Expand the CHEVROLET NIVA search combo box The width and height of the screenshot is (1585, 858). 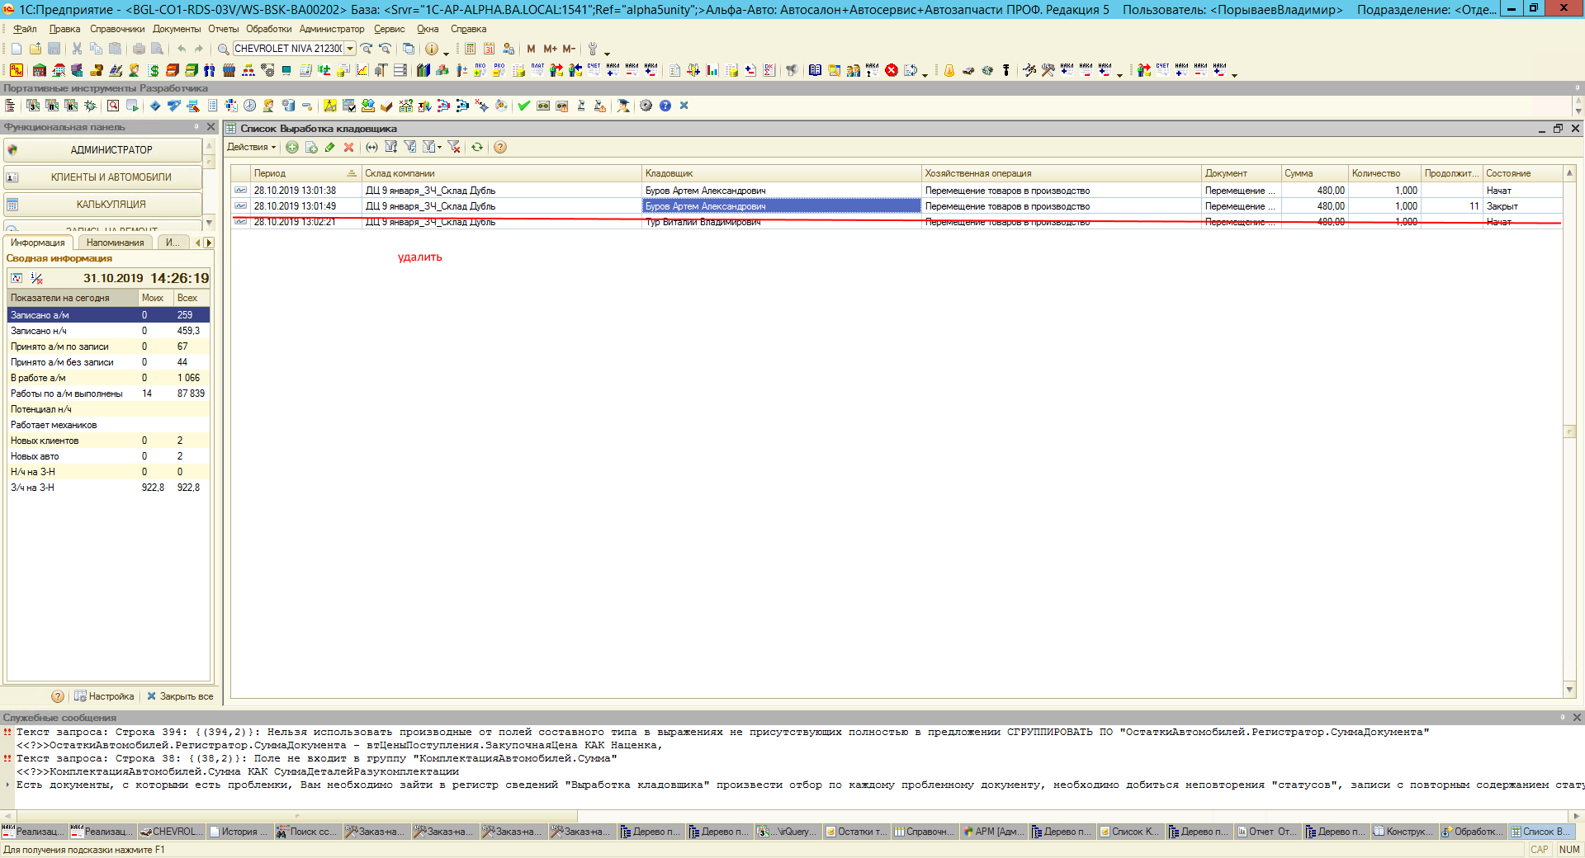(350, 49)
